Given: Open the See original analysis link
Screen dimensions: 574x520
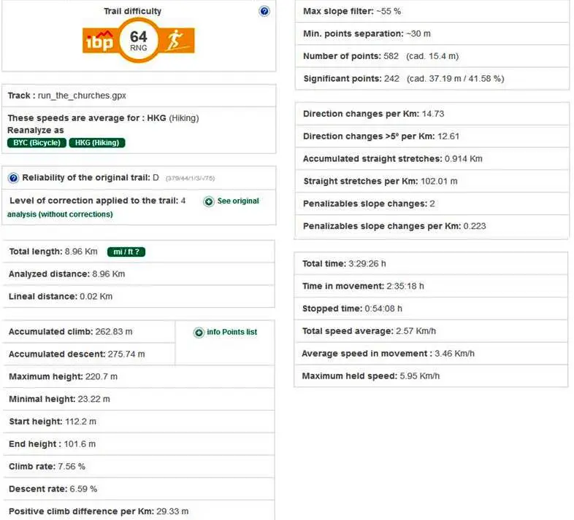Looking at the screenshot, I should [237, 201].
